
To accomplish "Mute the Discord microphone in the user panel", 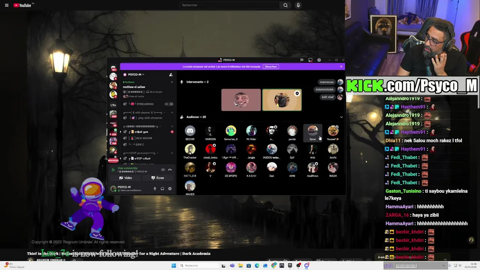I will (155, 189).
